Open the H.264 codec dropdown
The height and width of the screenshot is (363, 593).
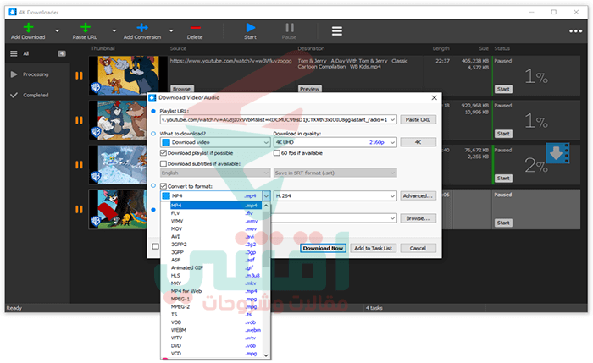pyautogui.click(x=392, y=196)
